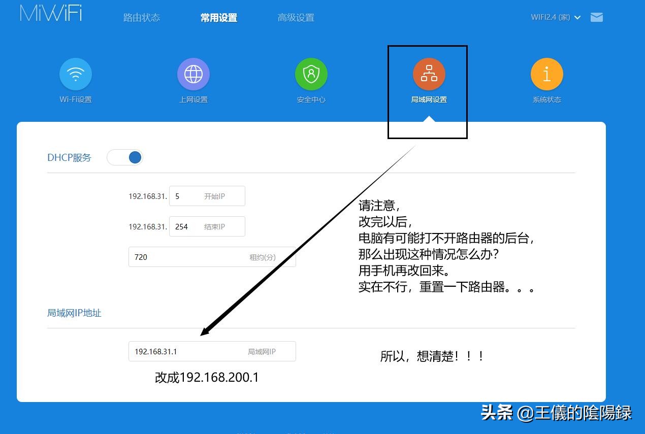Viewport: 645px width, 434px height.
Task: Click the 结束IP field showing 254
Action: (207, 226)
